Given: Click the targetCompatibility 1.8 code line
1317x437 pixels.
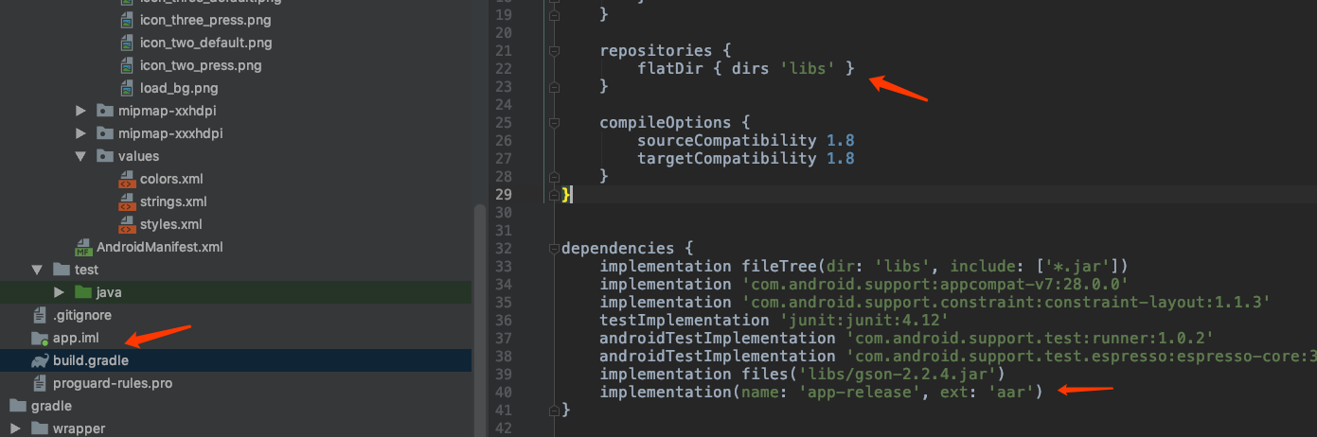Looking at the screenshot, I should click(x=746, y=158).
